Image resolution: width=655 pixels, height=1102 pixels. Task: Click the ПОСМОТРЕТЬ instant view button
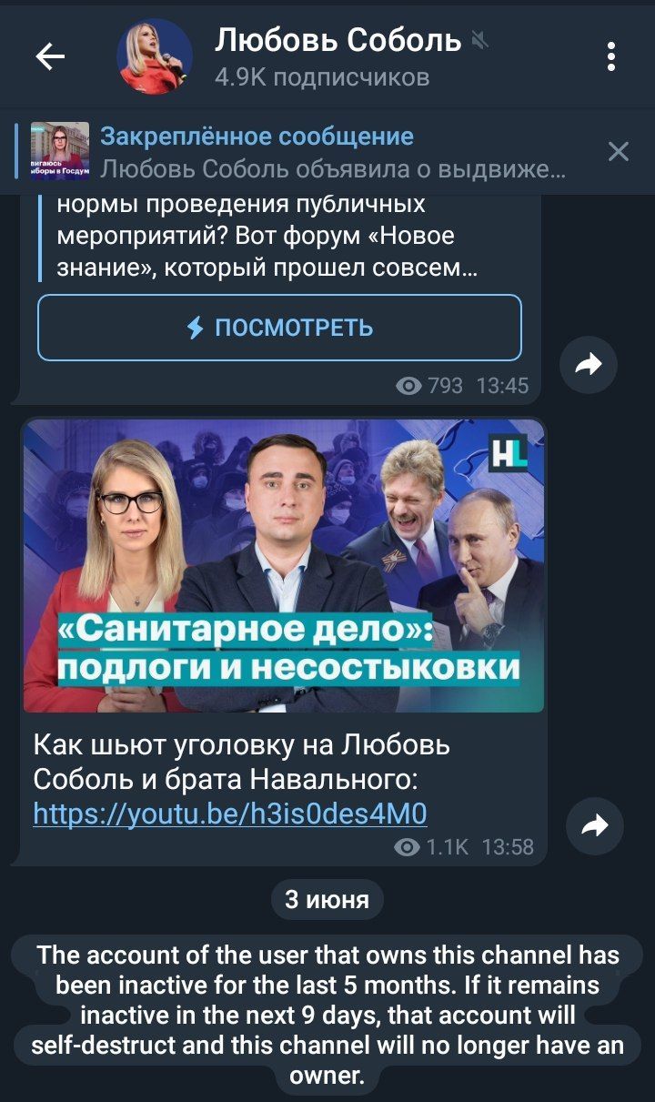279,328
